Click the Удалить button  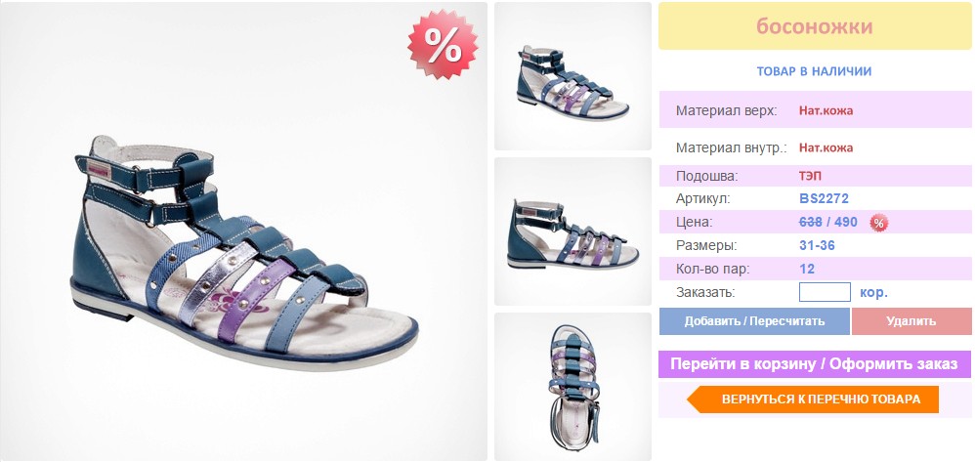click(x=911, y=321)
